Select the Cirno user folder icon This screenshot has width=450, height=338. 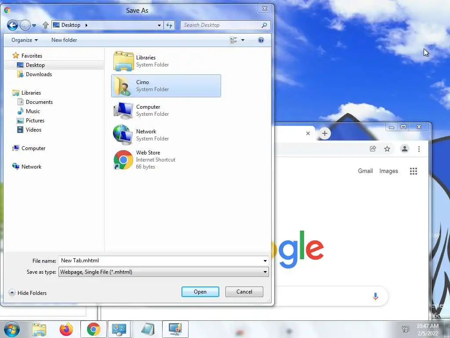123,86
